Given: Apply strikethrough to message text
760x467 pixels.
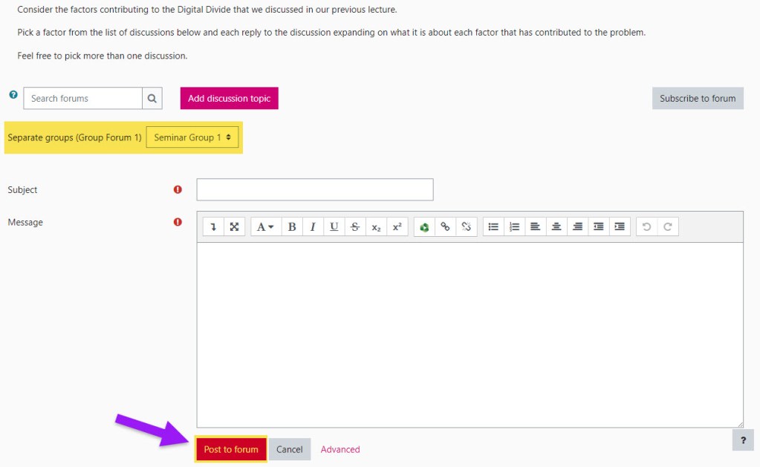Looking at the screenshot, I should 354,227.
